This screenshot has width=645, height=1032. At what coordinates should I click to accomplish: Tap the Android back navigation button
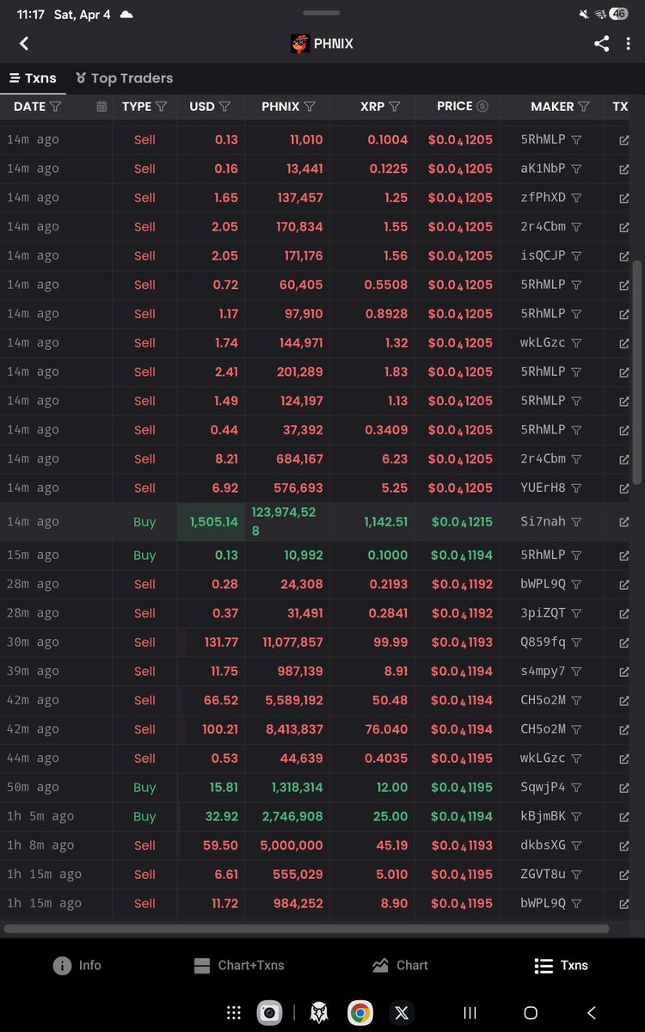click(x=592, y=1012)
